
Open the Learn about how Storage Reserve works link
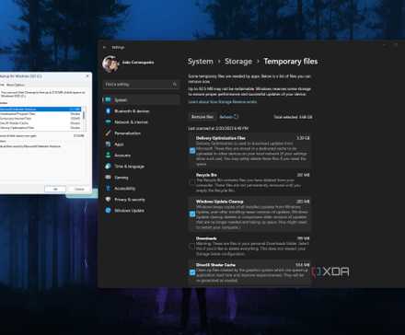point(223,101)
